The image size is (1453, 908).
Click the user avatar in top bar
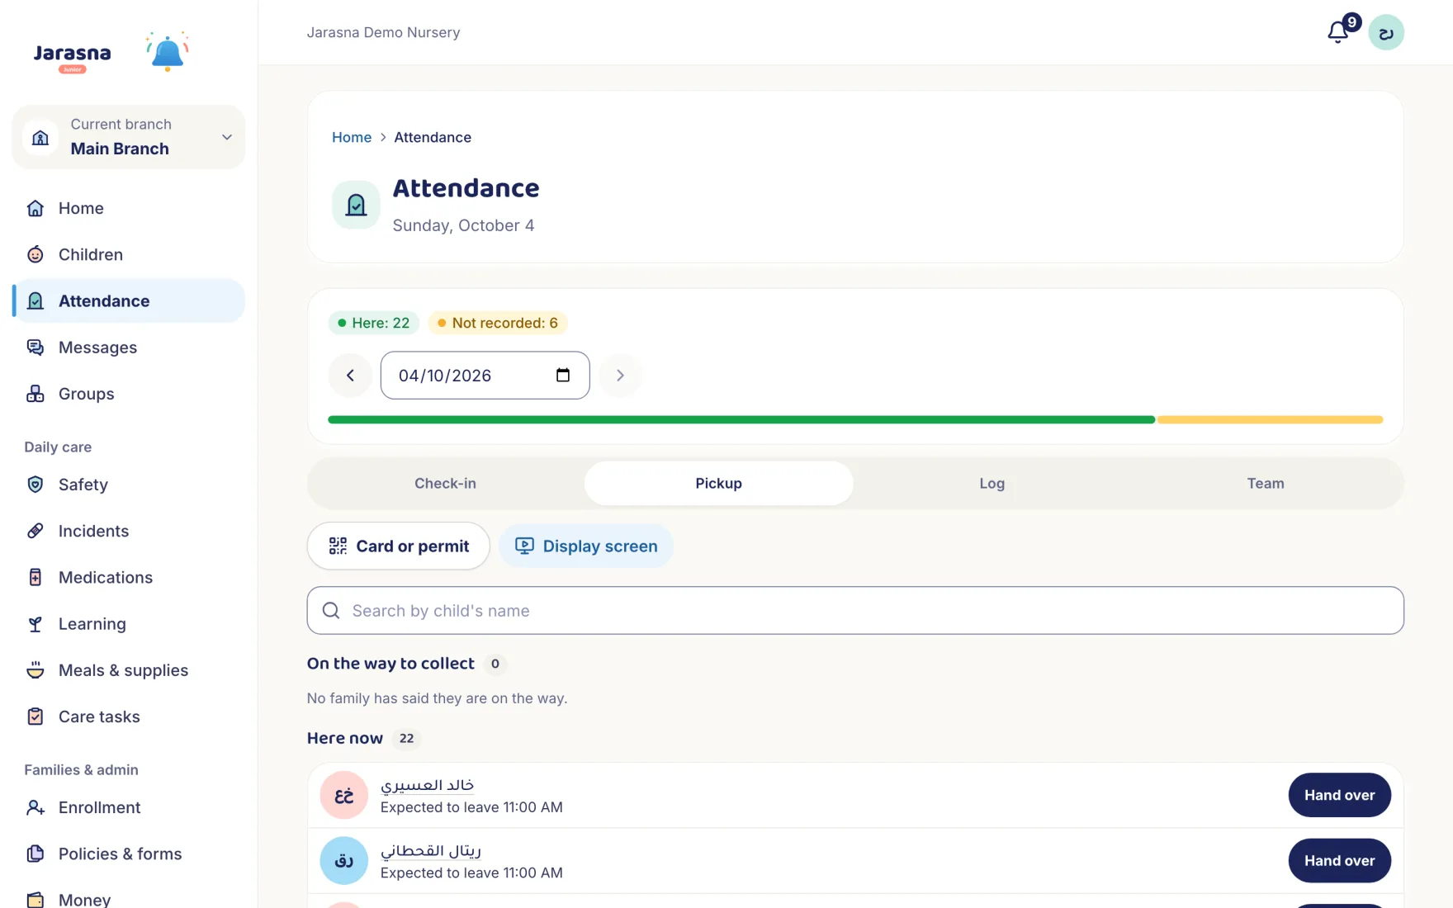(x=1386, y=32)
